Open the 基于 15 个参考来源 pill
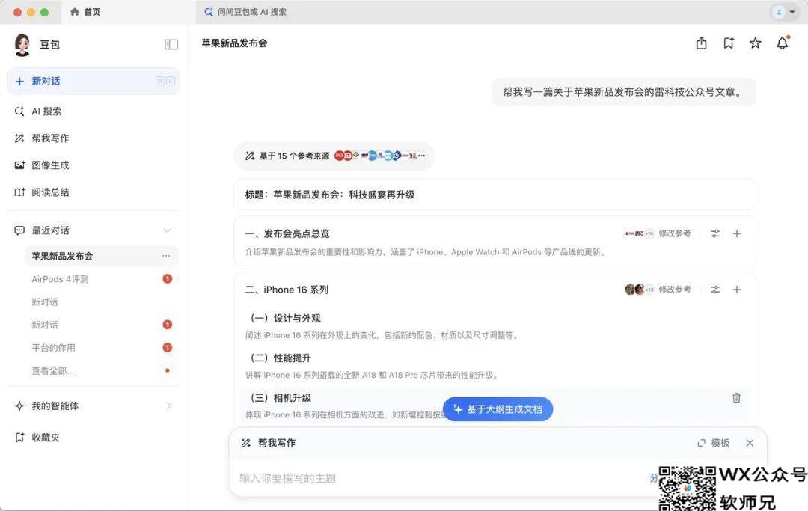 click(x=334, y=156)
